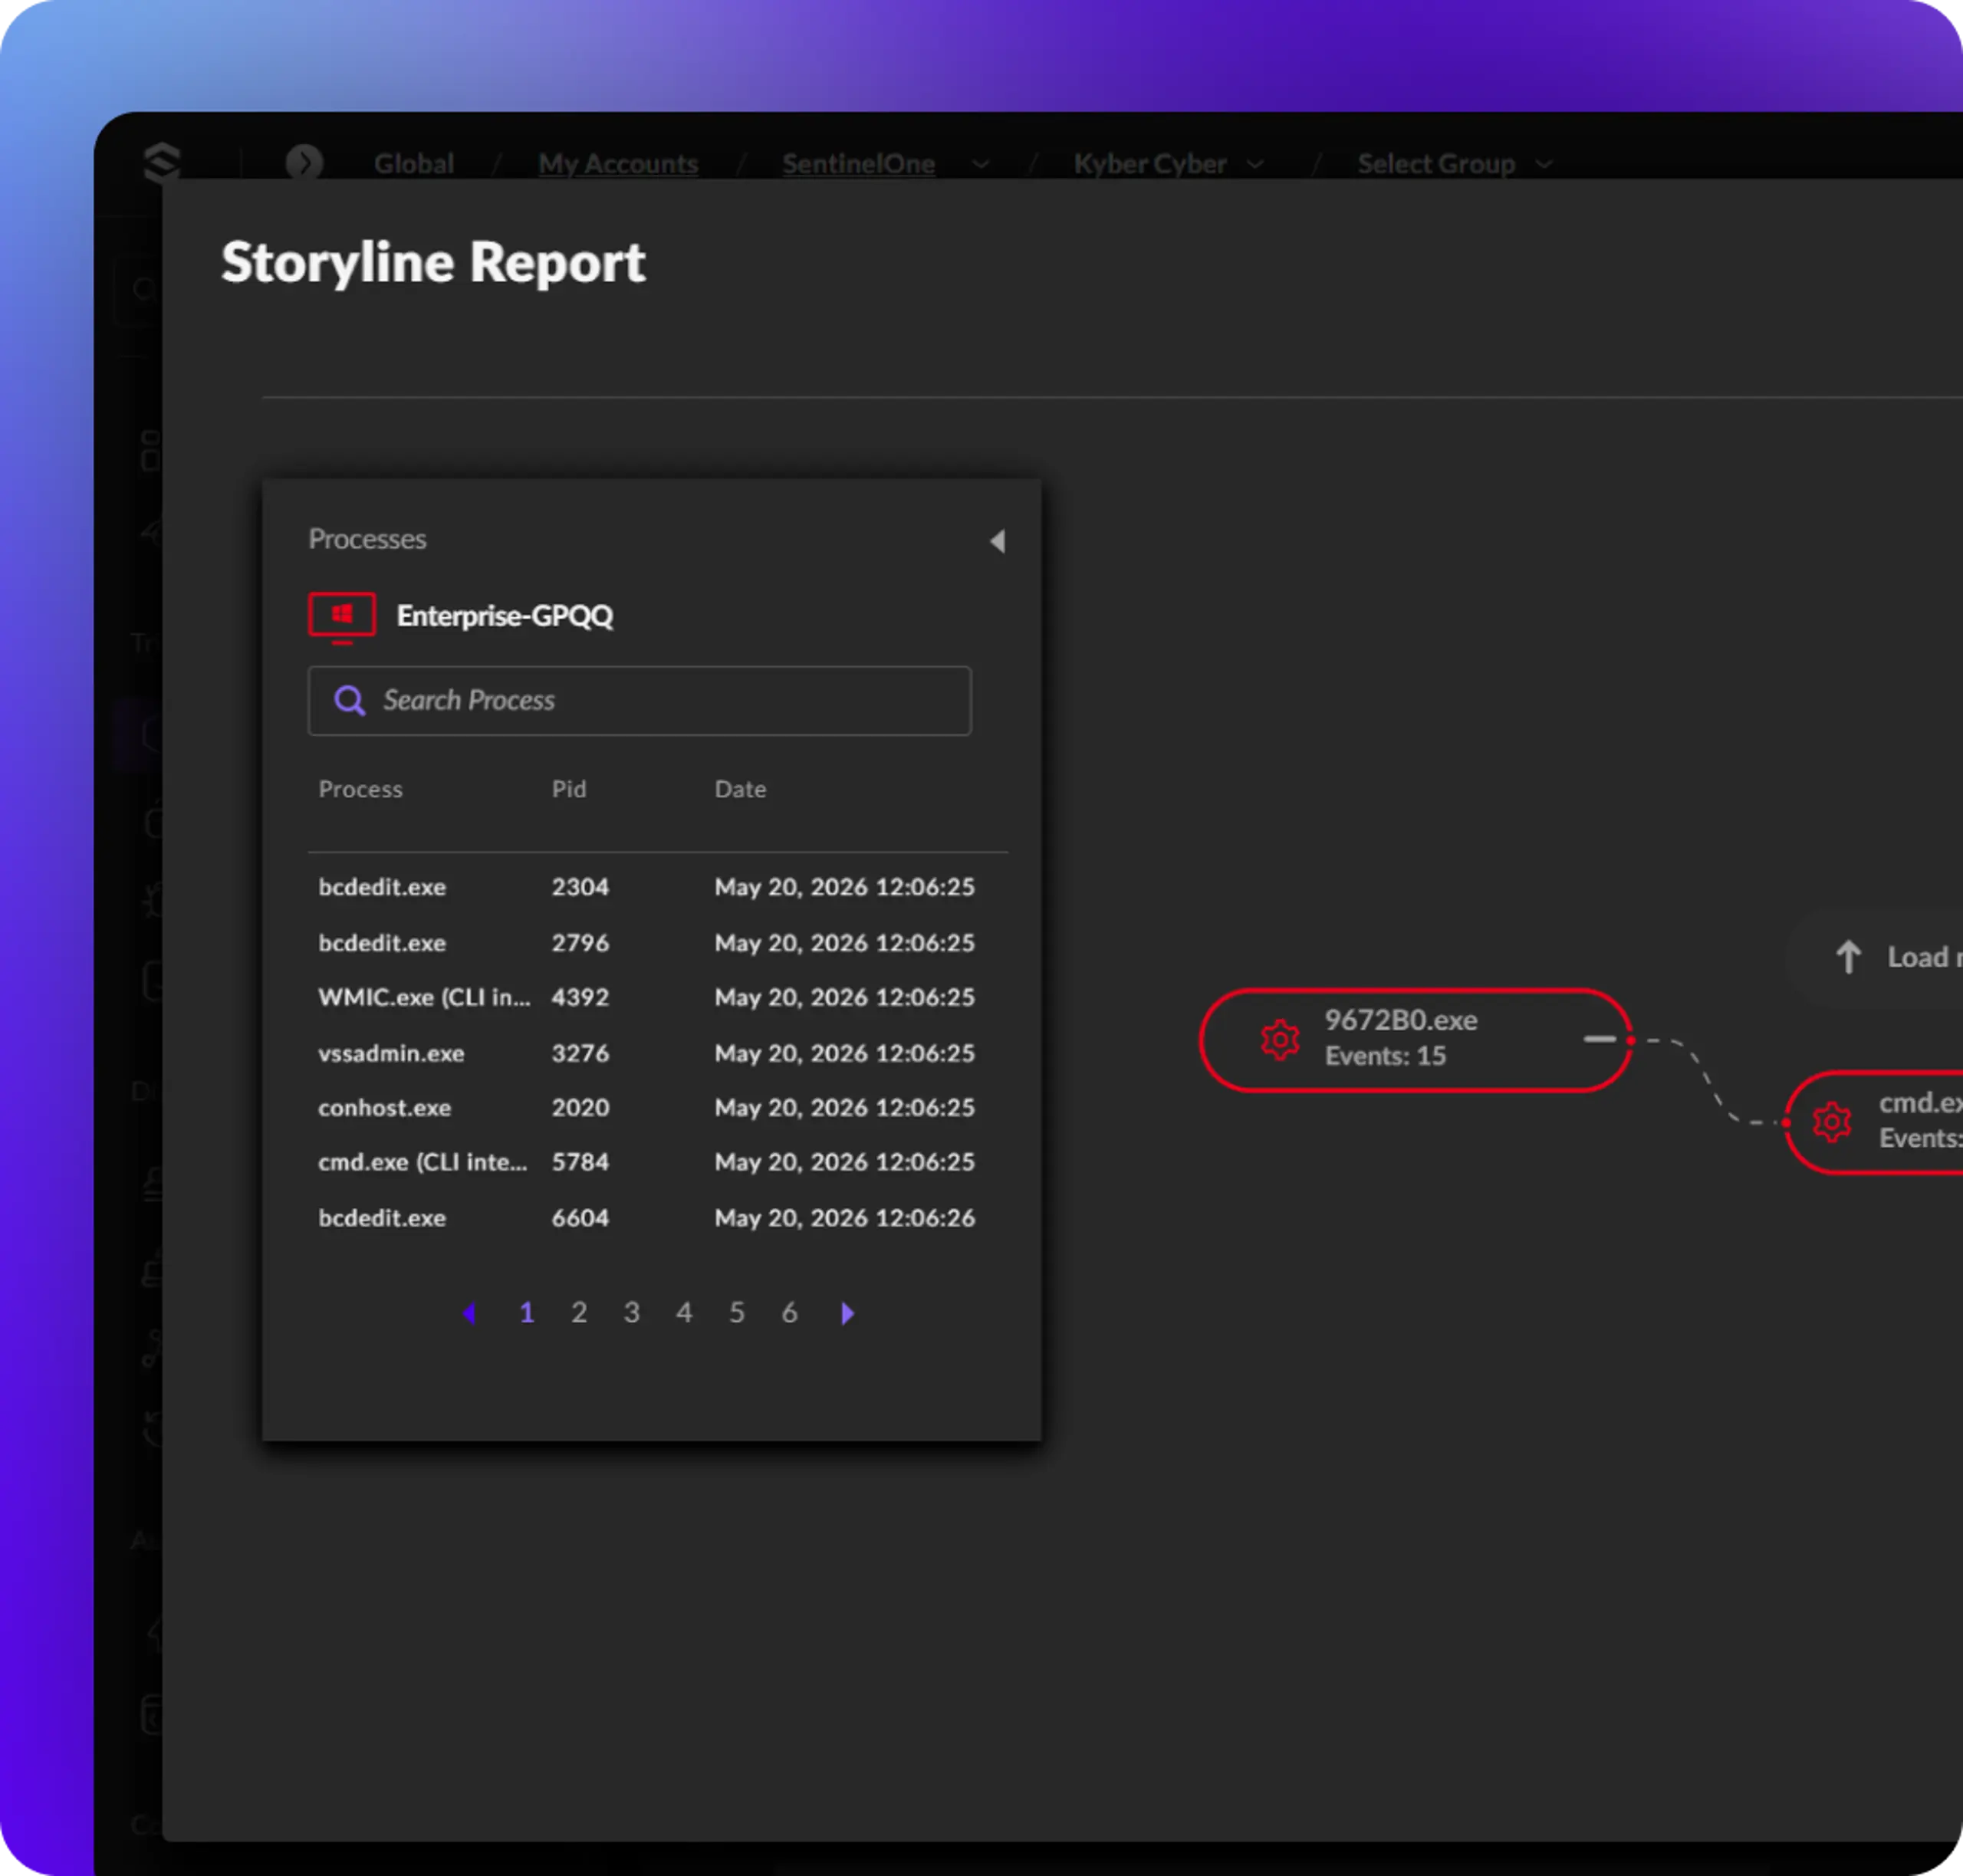Click the search magnifier icon
The height and width of the screenshot is (1876, 1963).
(349, 701)
